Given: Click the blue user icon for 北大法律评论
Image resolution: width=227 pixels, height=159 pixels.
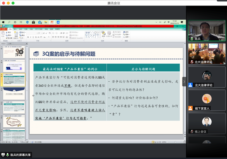Looking at the screenshot, I should [x=191, y=85].
